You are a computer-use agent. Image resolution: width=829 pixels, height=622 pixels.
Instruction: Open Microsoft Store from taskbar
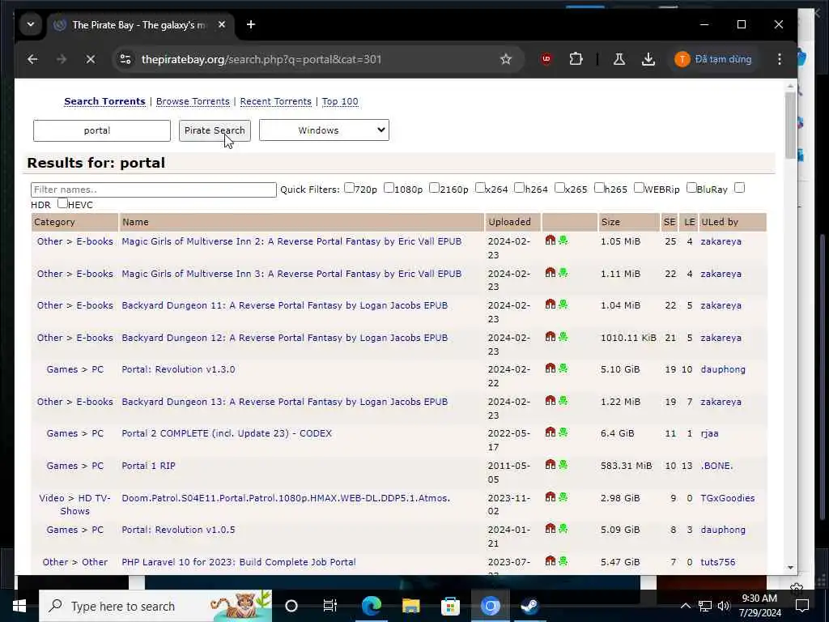click(x=450, y=606)
